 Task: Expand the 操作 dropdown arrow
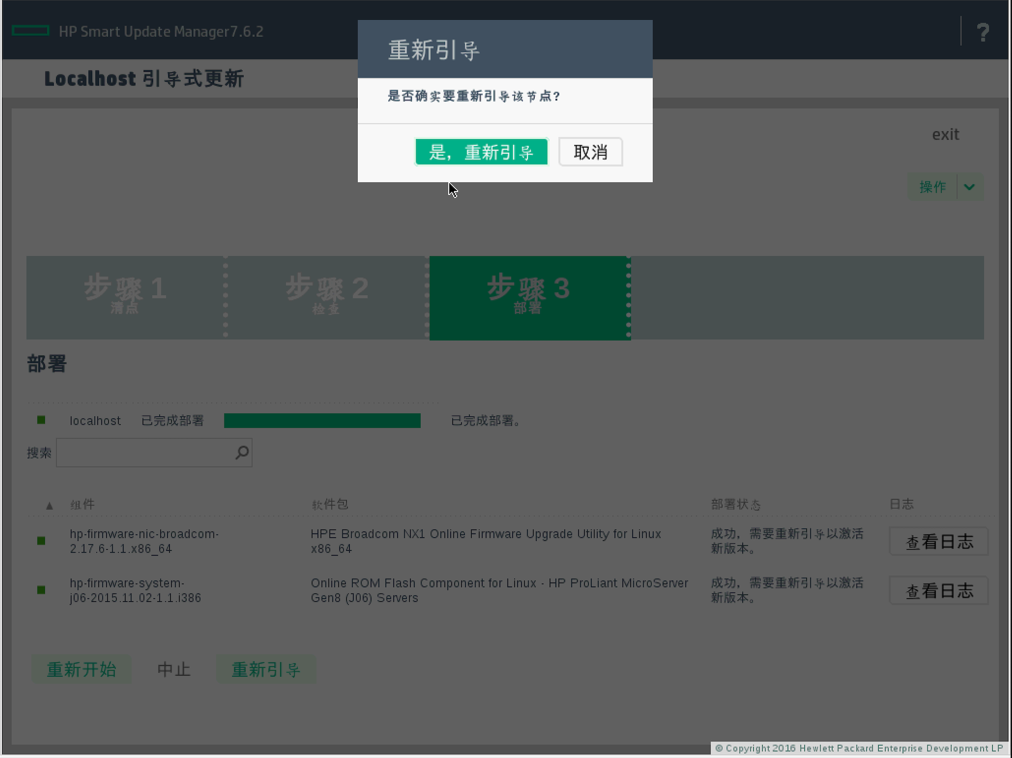pyautogui.click(x=970, y=187)
